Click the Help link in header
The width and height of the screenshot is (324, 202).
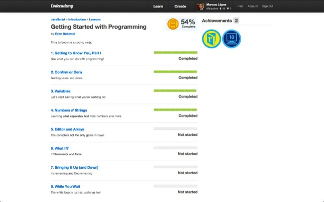pos(240,6)
